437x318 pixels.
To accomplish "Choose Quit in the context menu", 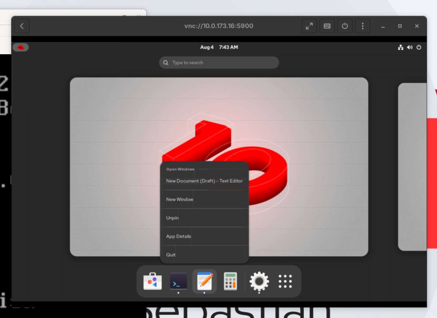I will [204, 255].
